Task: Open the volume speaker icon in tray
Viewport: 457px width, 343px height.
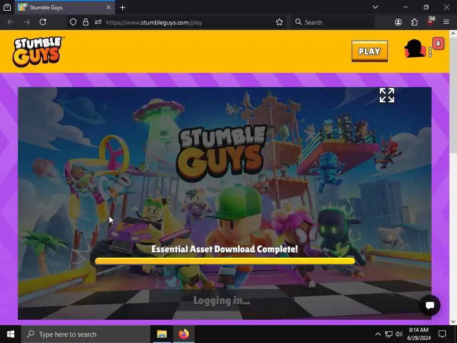Action: (399, 334)
